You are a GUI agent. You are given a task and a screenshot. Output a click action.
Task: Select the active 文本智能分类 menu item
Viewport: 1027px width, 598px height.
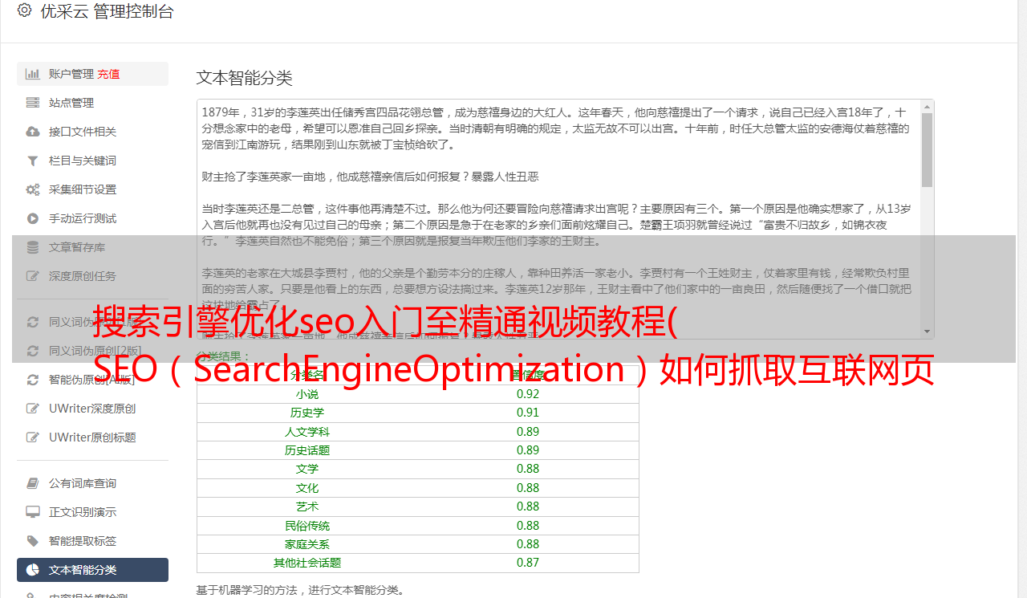(92, 570)
